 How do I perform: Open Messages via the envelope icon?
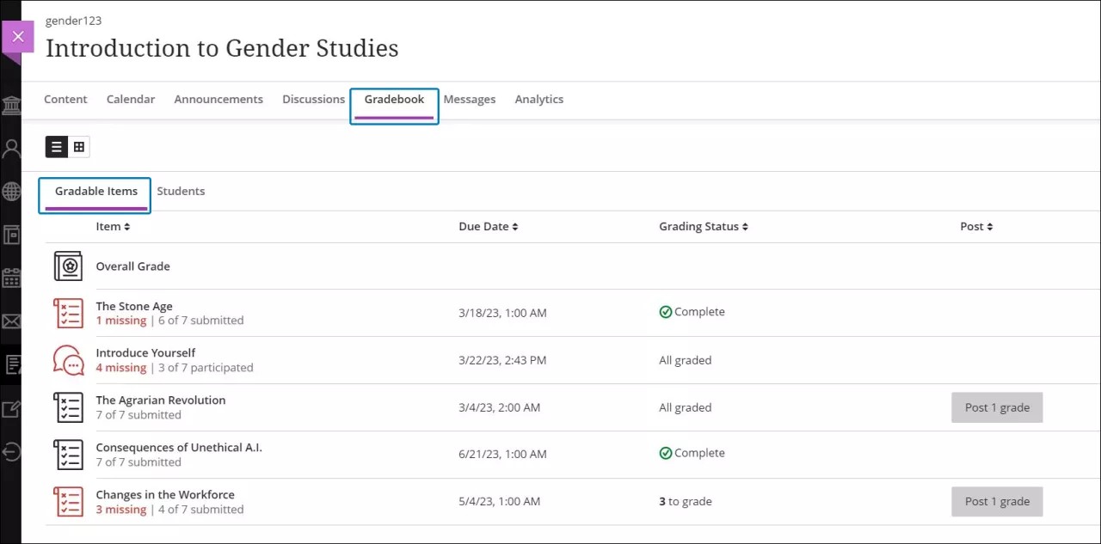(x=11, y=320)
